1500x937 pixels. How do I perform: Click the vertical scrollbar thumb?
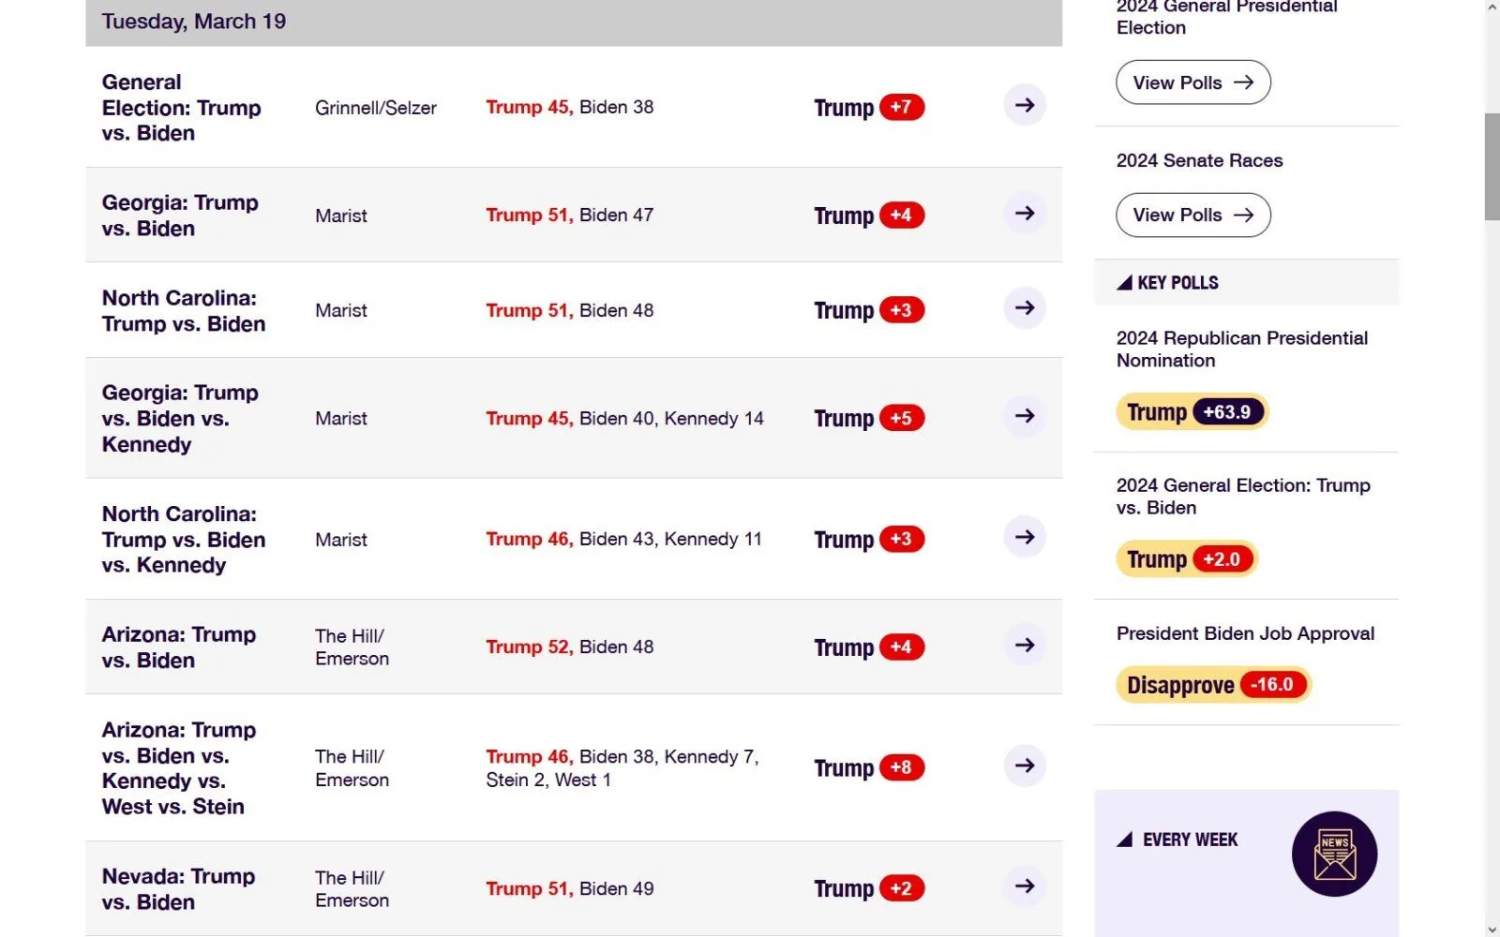coord(1492,167)
